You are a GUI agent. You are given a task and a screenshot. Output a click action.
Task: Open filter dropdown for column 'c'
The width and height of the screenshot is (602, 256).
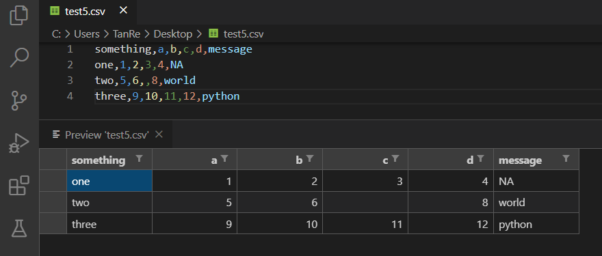[x=395, y=159]
